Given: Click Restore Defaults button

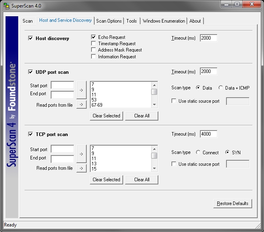Looking at the screenshot, I should (x=233, y=203).
